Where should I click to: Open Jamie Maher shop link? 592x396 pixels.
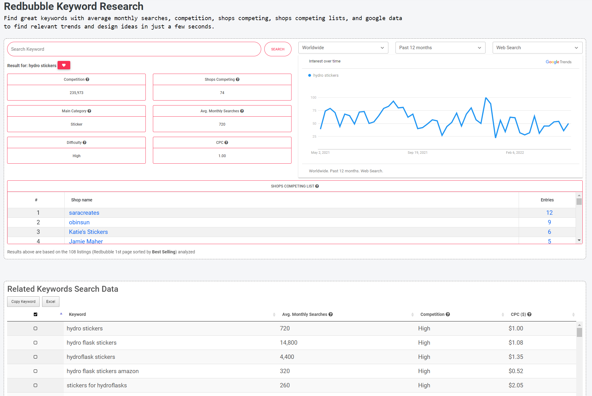[x=86, y=241]
